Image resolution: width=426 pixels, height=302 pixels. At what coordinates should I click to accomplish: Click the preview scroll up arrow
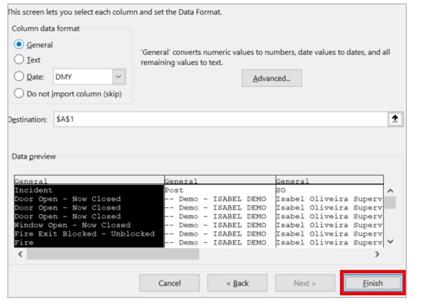click(391, 190)
